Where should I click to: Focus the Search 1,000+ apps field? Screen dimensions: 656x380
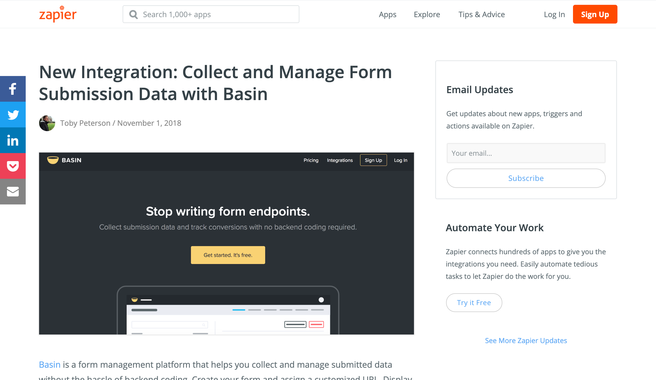point(211,14)
